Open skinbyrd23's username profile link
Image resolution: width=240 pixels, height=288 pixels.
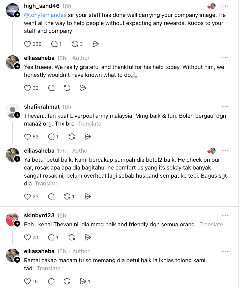click(x=39, y=215)
